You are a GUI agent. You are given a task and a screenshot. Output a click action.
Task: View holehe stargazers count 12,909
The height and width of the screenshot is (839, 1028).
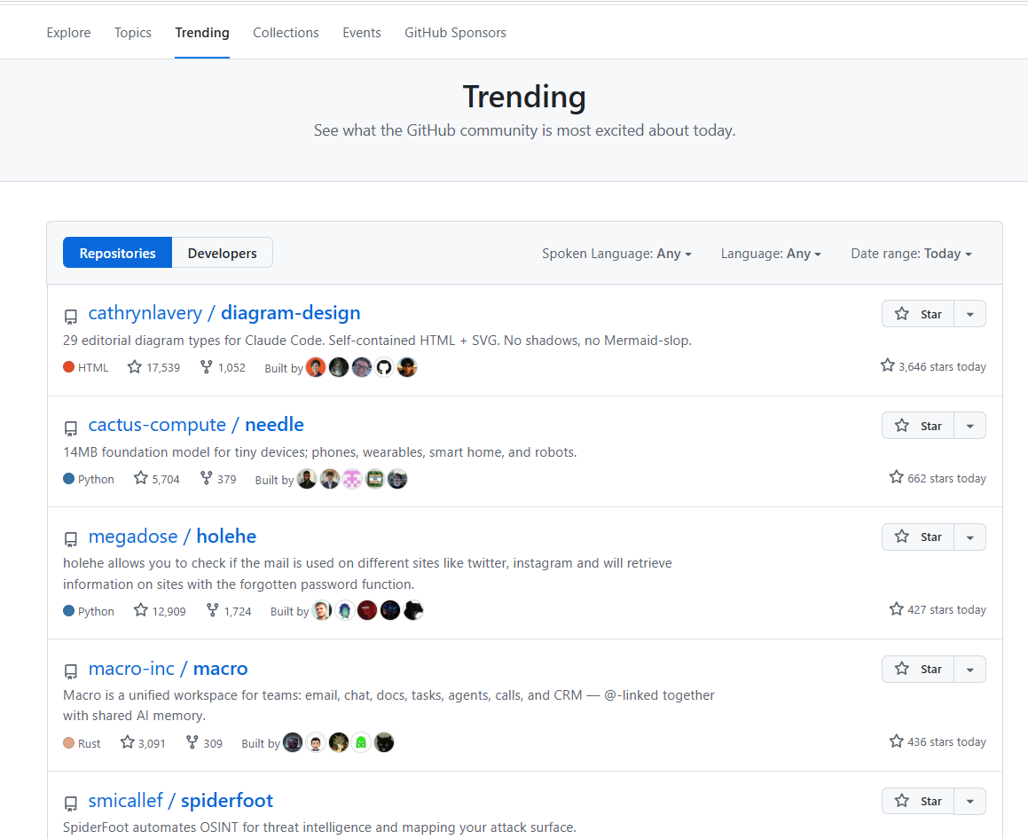tap(160, 611)
